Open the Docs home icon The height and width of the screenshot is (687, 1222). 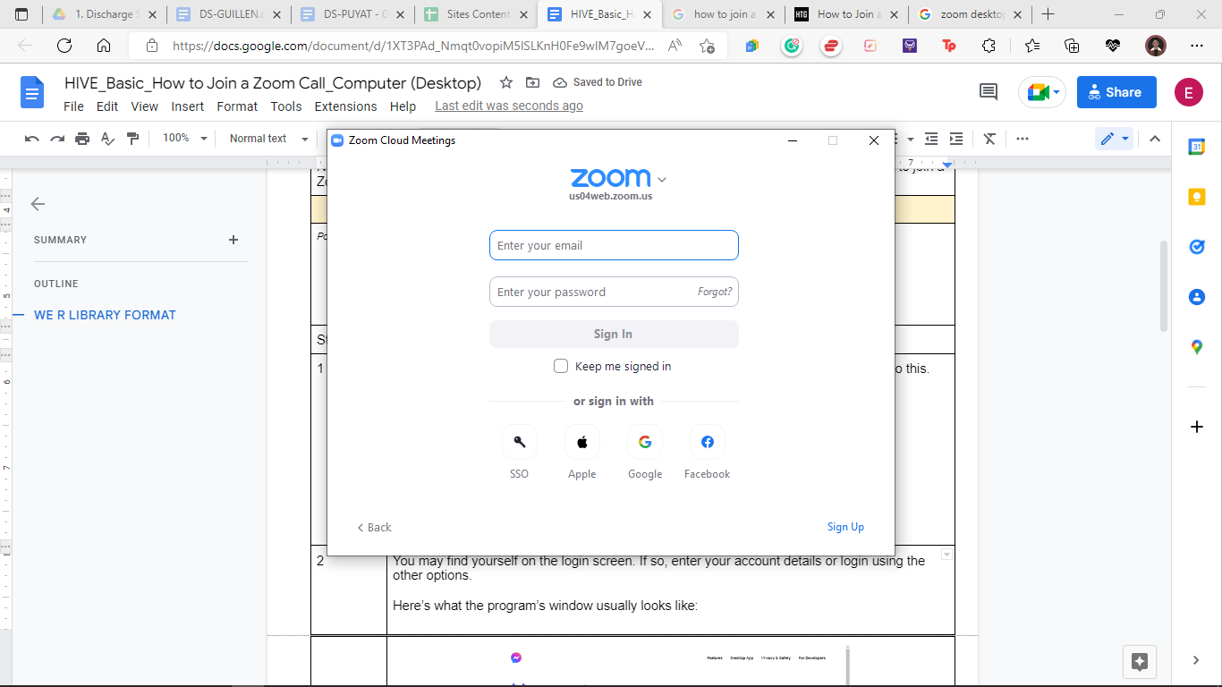point(32,92)
